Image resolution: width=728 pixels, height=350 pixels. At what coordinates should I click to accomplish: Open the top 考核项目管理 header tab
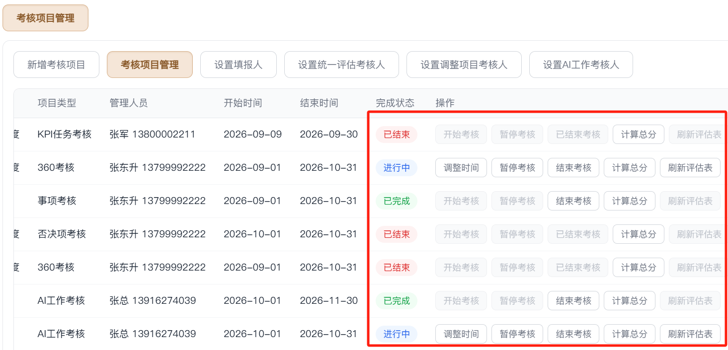pos(45,18)
